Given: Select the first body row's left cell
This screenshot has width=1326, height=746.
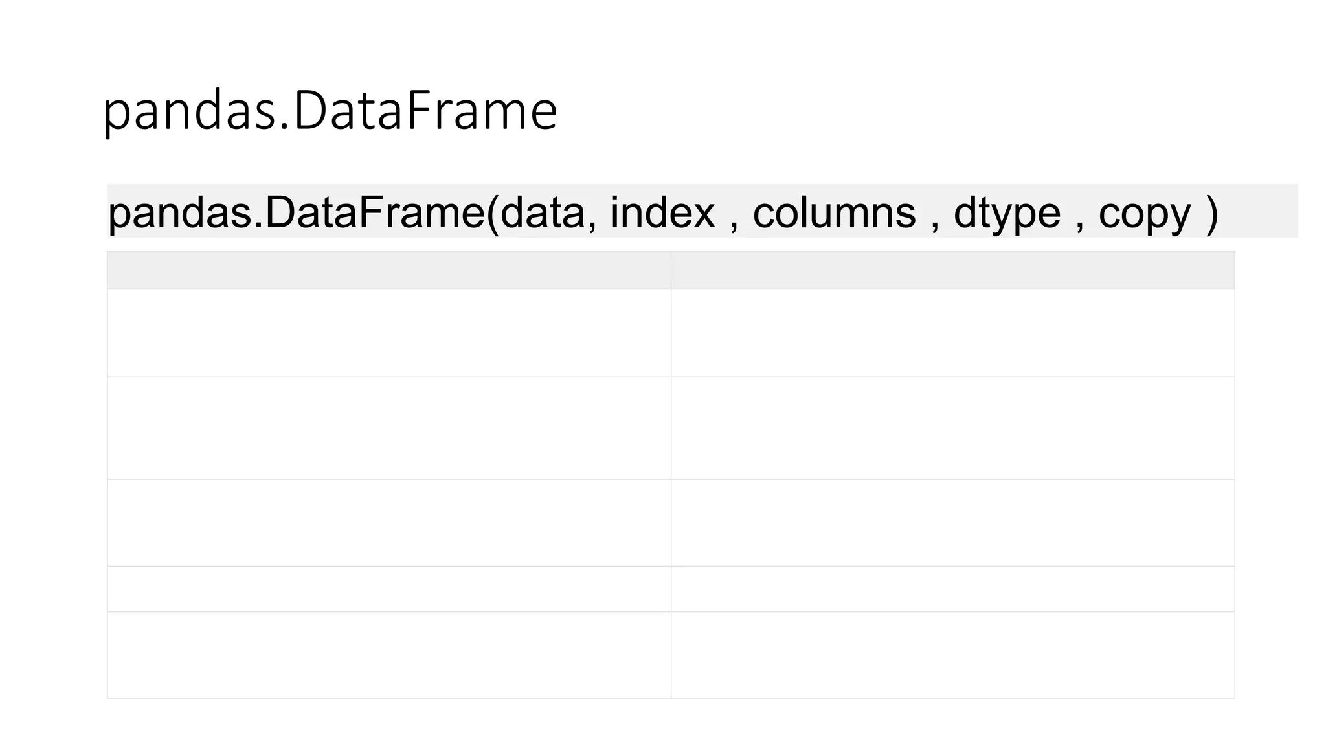Looking at the screenshot, I should pos(388,332).
